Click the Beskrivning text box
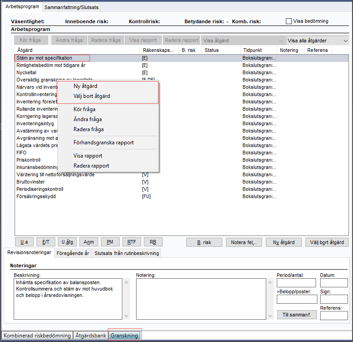Screen dimensions: 353x342 tap(68, 299)
